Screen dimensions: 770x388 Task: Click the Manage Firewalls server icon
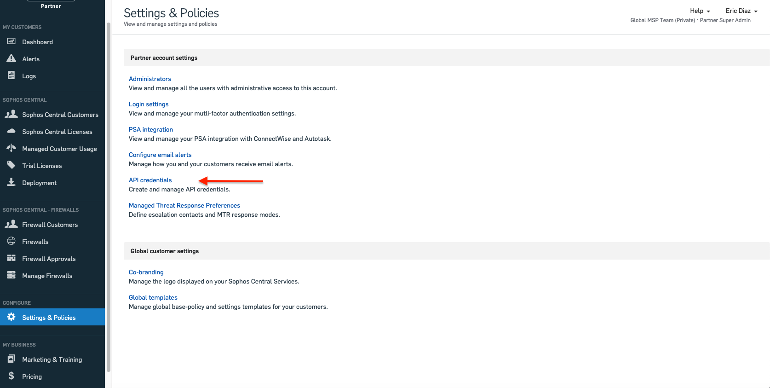click(x=11, y=275)
